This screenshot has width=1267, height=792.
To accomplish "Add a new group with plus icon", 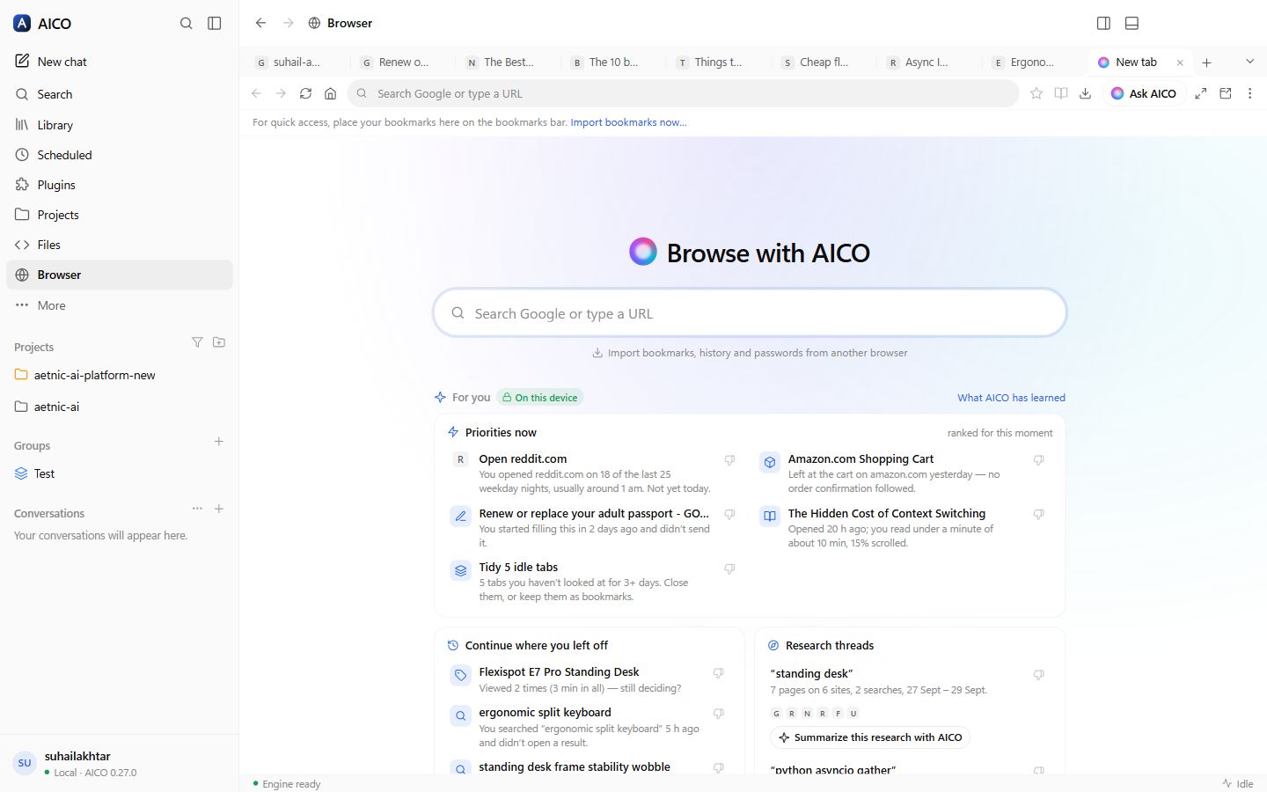I will point(219,442).
